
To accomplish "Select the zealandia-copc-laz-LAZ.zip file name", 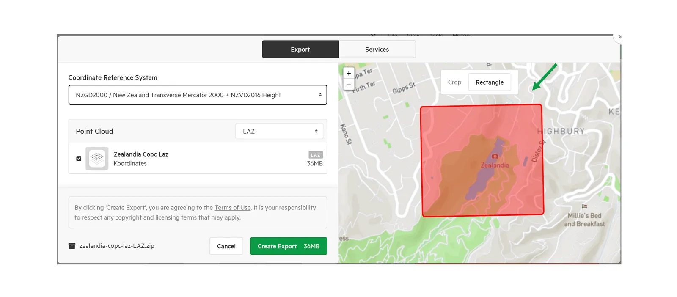I will (x=117, y=246).
